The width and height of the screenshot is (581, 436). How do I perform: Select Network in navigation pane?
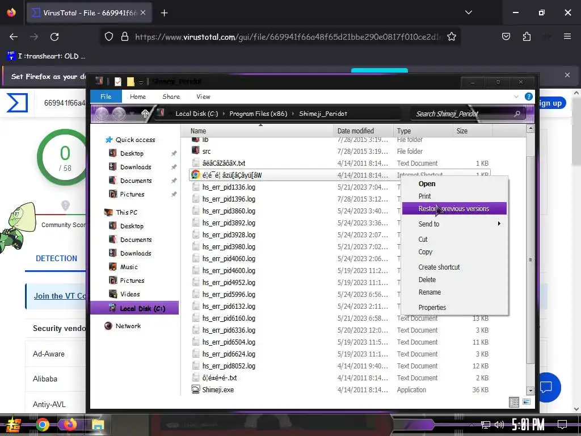(x=128, y=326)
